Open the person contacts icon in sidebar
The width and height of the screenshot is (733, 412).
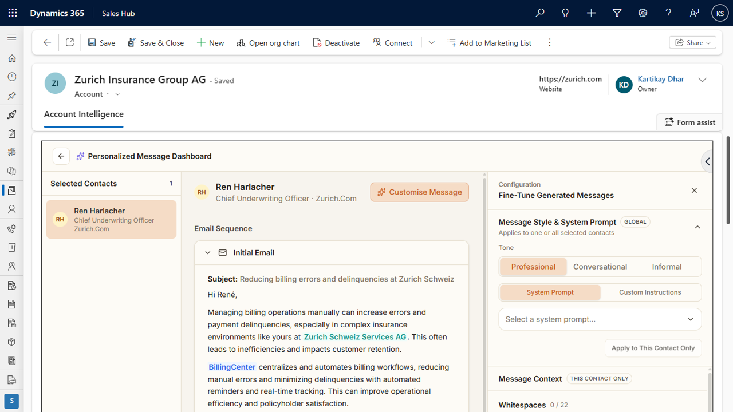(11, 209)
